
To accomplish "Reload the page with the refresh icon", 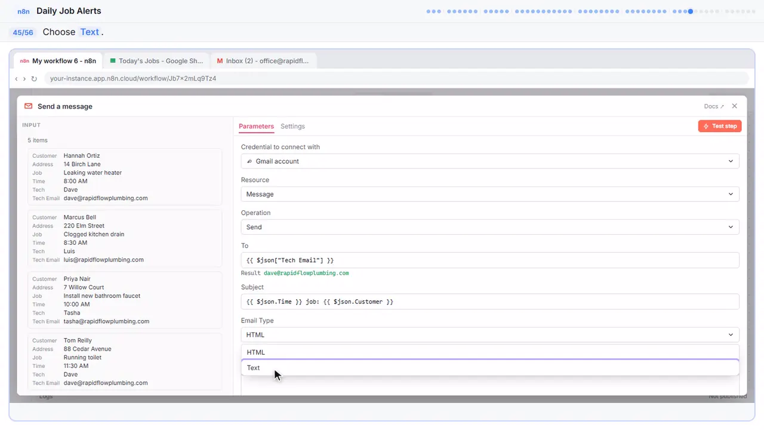I will [x=34, y=78].
